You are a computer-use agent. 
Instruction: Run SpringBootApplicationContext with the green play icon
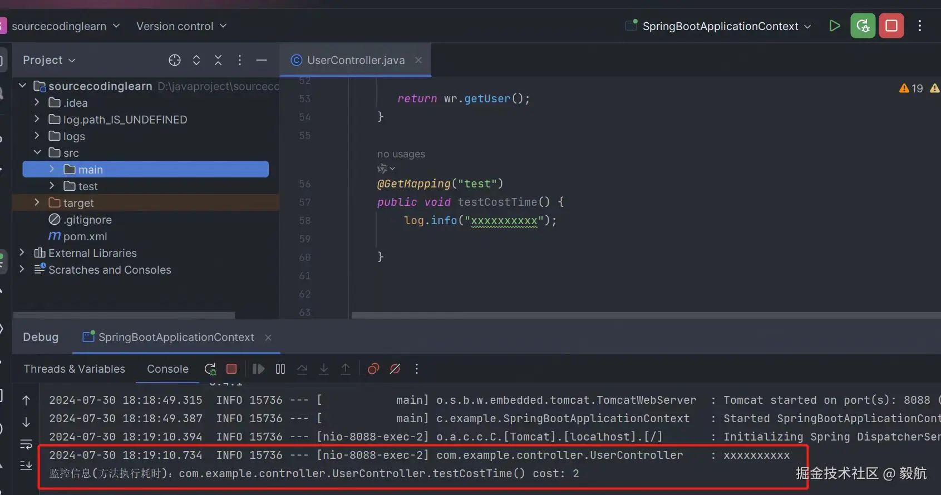point(834,26)
